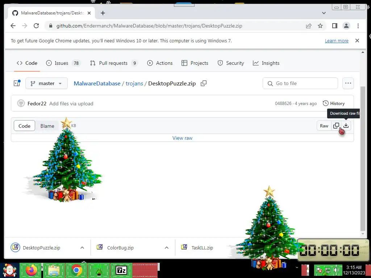Open the Action Center flag in the system tray

pyautogui.click(x=319, y=270)
